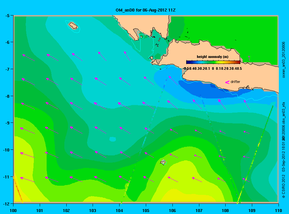
Task: Click the small island near 105.6 longitude, -10.5 latitude
Action: pyautogui.click(x=163, y=162)
